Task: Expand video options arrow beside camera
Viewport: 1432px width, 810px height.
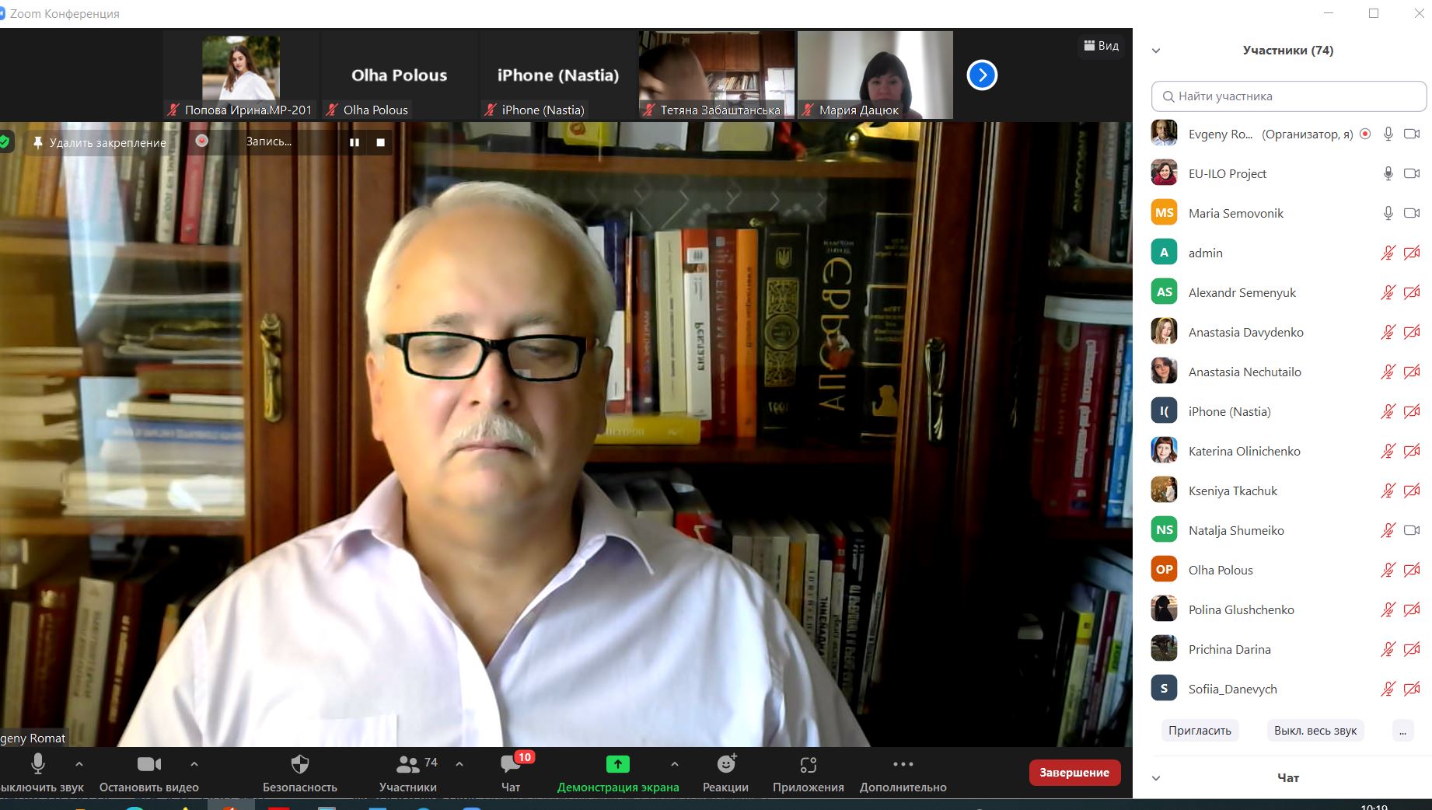Action: coord(194,764)
